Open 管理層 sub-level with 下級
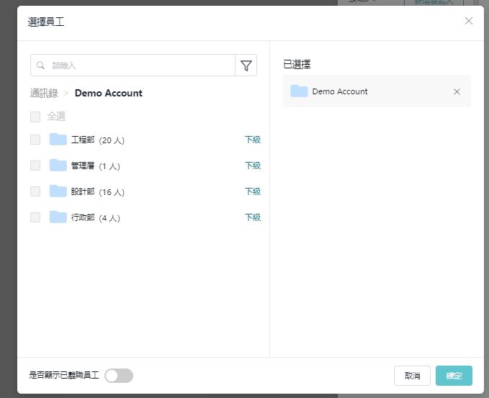The image size is (489, 398). pyautogui.click(x=252, y=166)
